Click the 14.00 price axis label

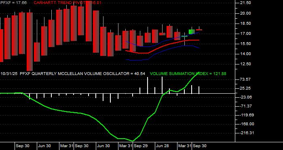pyautogui.click(x=245, y=54)
